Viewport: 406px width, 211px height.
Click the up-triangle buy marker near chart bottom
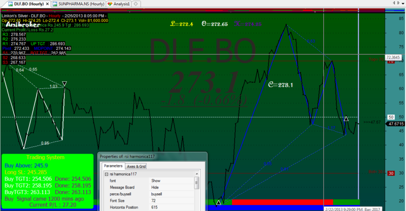219,202
